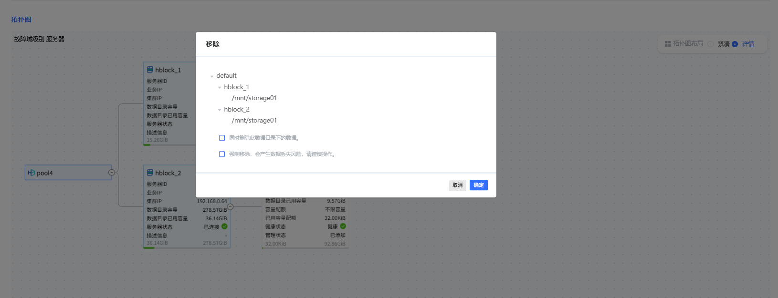Select hblock_2 label in removal tree
The height and width of the screenshot is (298, 778).
tap(237, 109)
